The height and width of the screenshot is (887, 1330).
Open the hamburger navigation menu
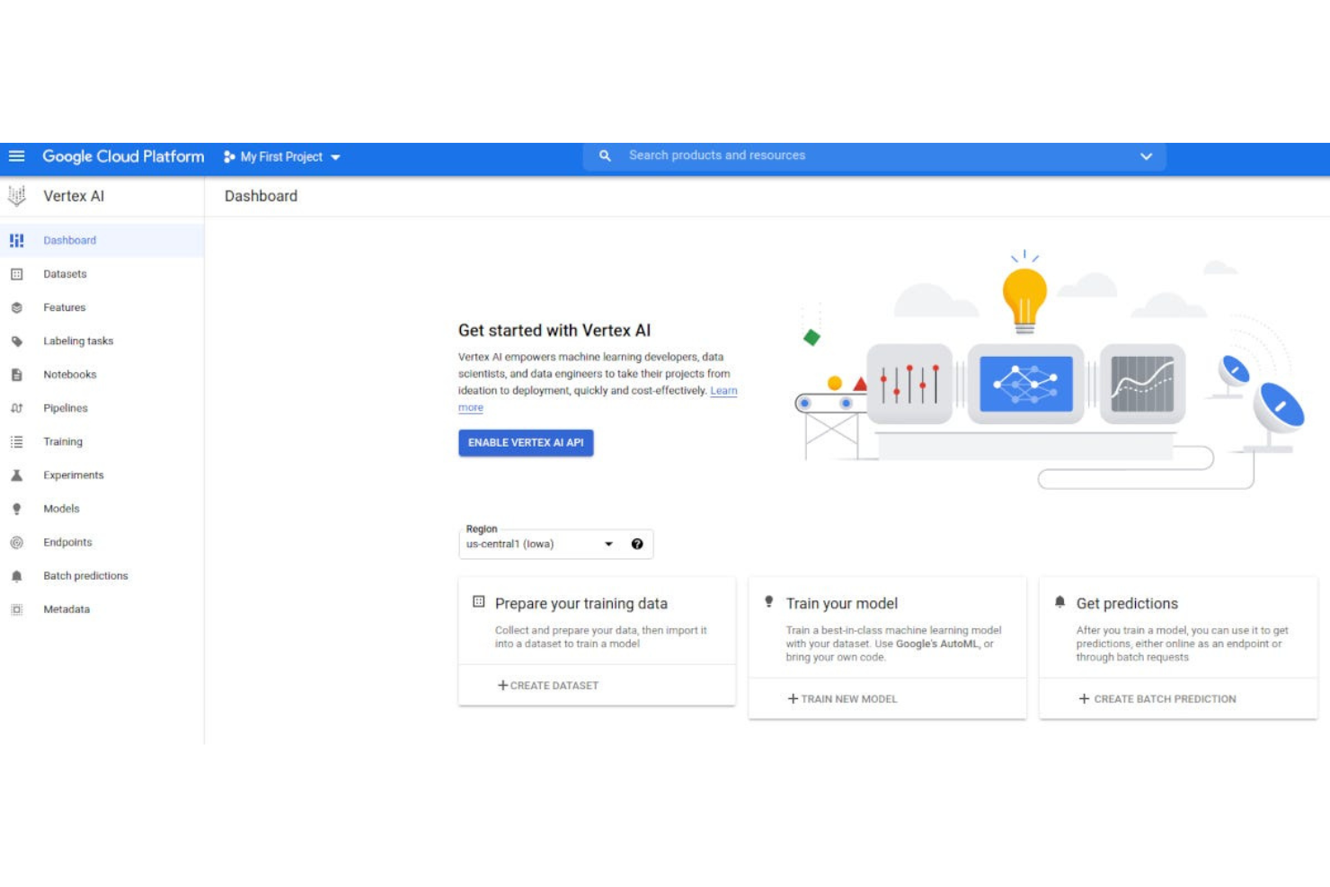click(x=16, y=156)
